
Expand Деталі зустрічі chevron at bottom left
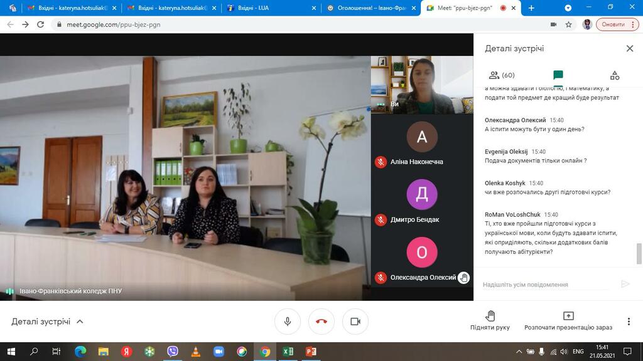tap(80, 322)
